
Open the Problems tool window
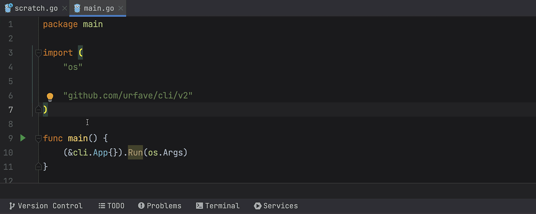[160, 206]
